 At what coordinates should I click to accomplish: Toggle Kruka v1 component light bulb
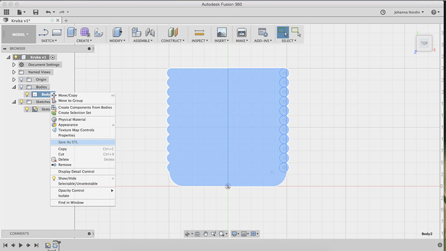pos(16,57)
